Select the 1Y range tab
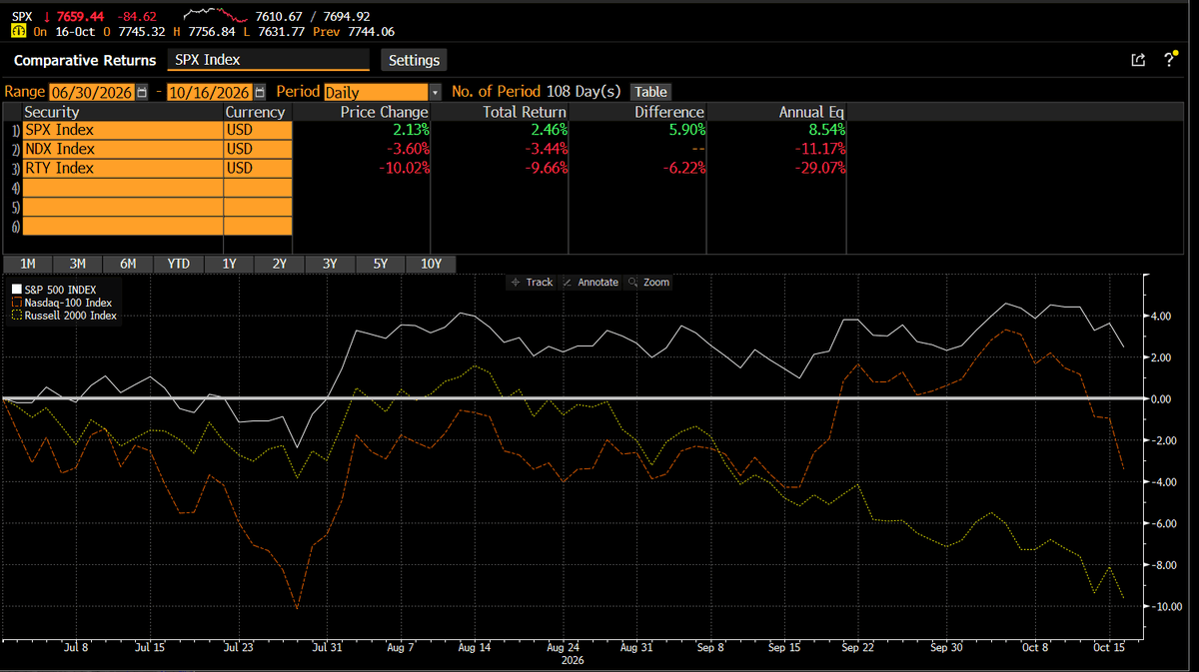 (229, 264)
